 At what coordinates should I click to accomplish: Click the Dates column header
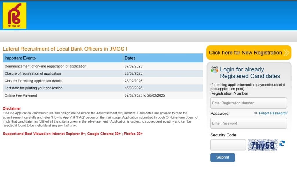130,58
